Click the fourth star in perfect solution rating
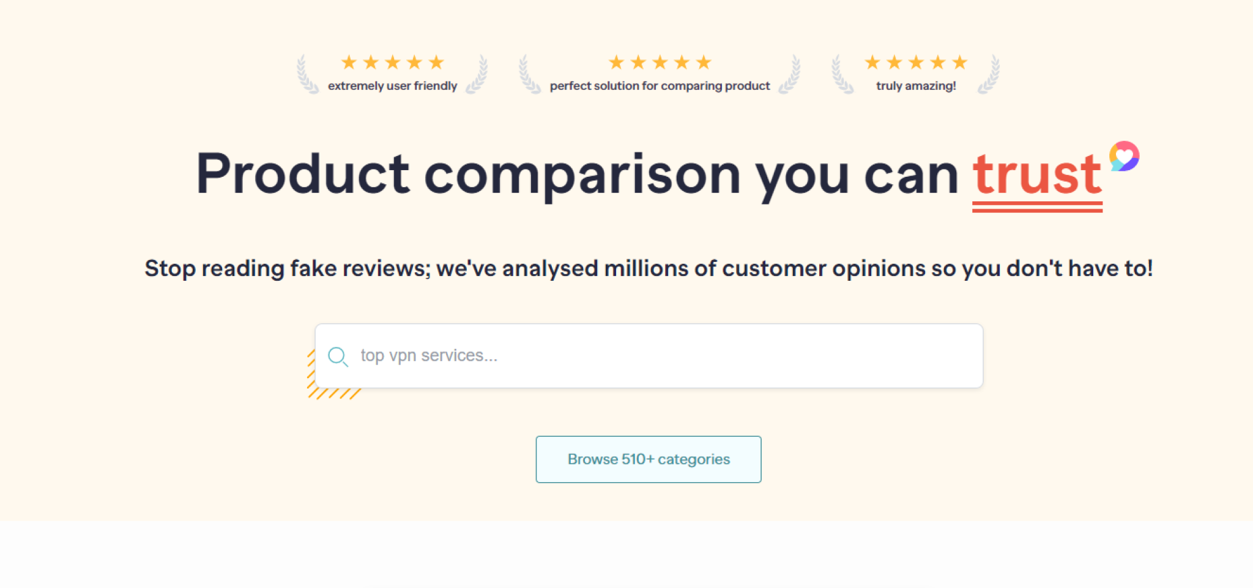Screen dimensions: 1253x588 pyautogui.click(x=682, y=61)
